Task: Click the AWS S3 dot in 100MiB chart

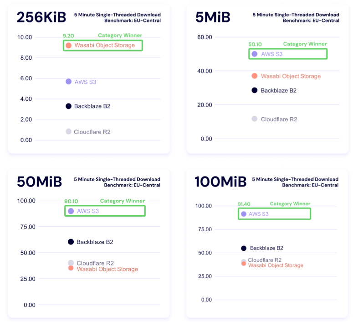Action: [x=244, y=214]
